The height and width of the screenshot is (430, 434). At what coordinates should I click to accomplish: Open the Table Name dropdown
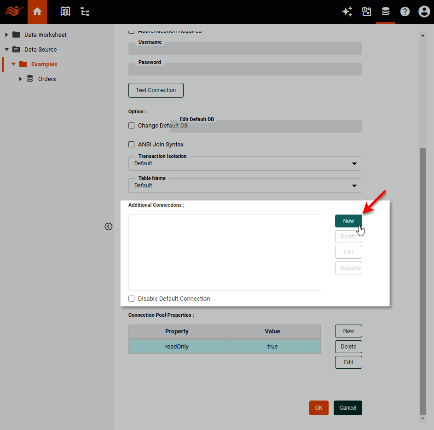tap(354, 186)
